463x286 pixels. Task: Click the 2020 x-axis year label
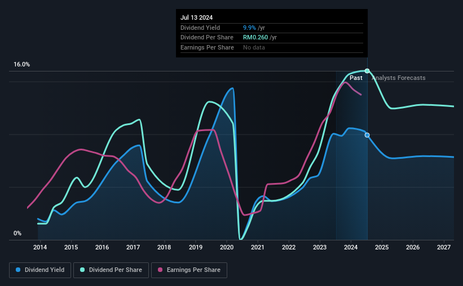pos(227,247)
